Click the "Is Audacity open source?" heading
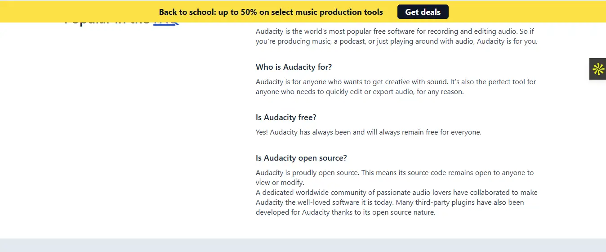 (x=301, y=158)
